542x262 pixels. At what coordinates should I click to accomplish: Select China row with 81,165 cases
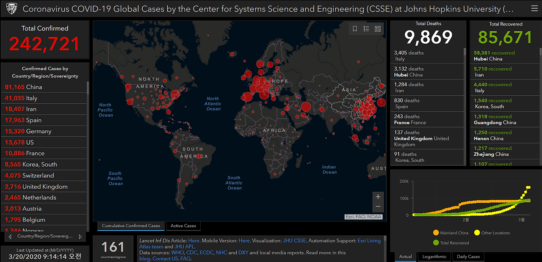coord(44,87)
